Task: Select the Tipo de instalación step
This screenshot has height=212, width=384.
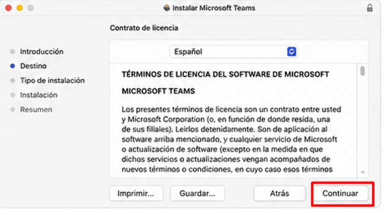Action: (52, 80)
